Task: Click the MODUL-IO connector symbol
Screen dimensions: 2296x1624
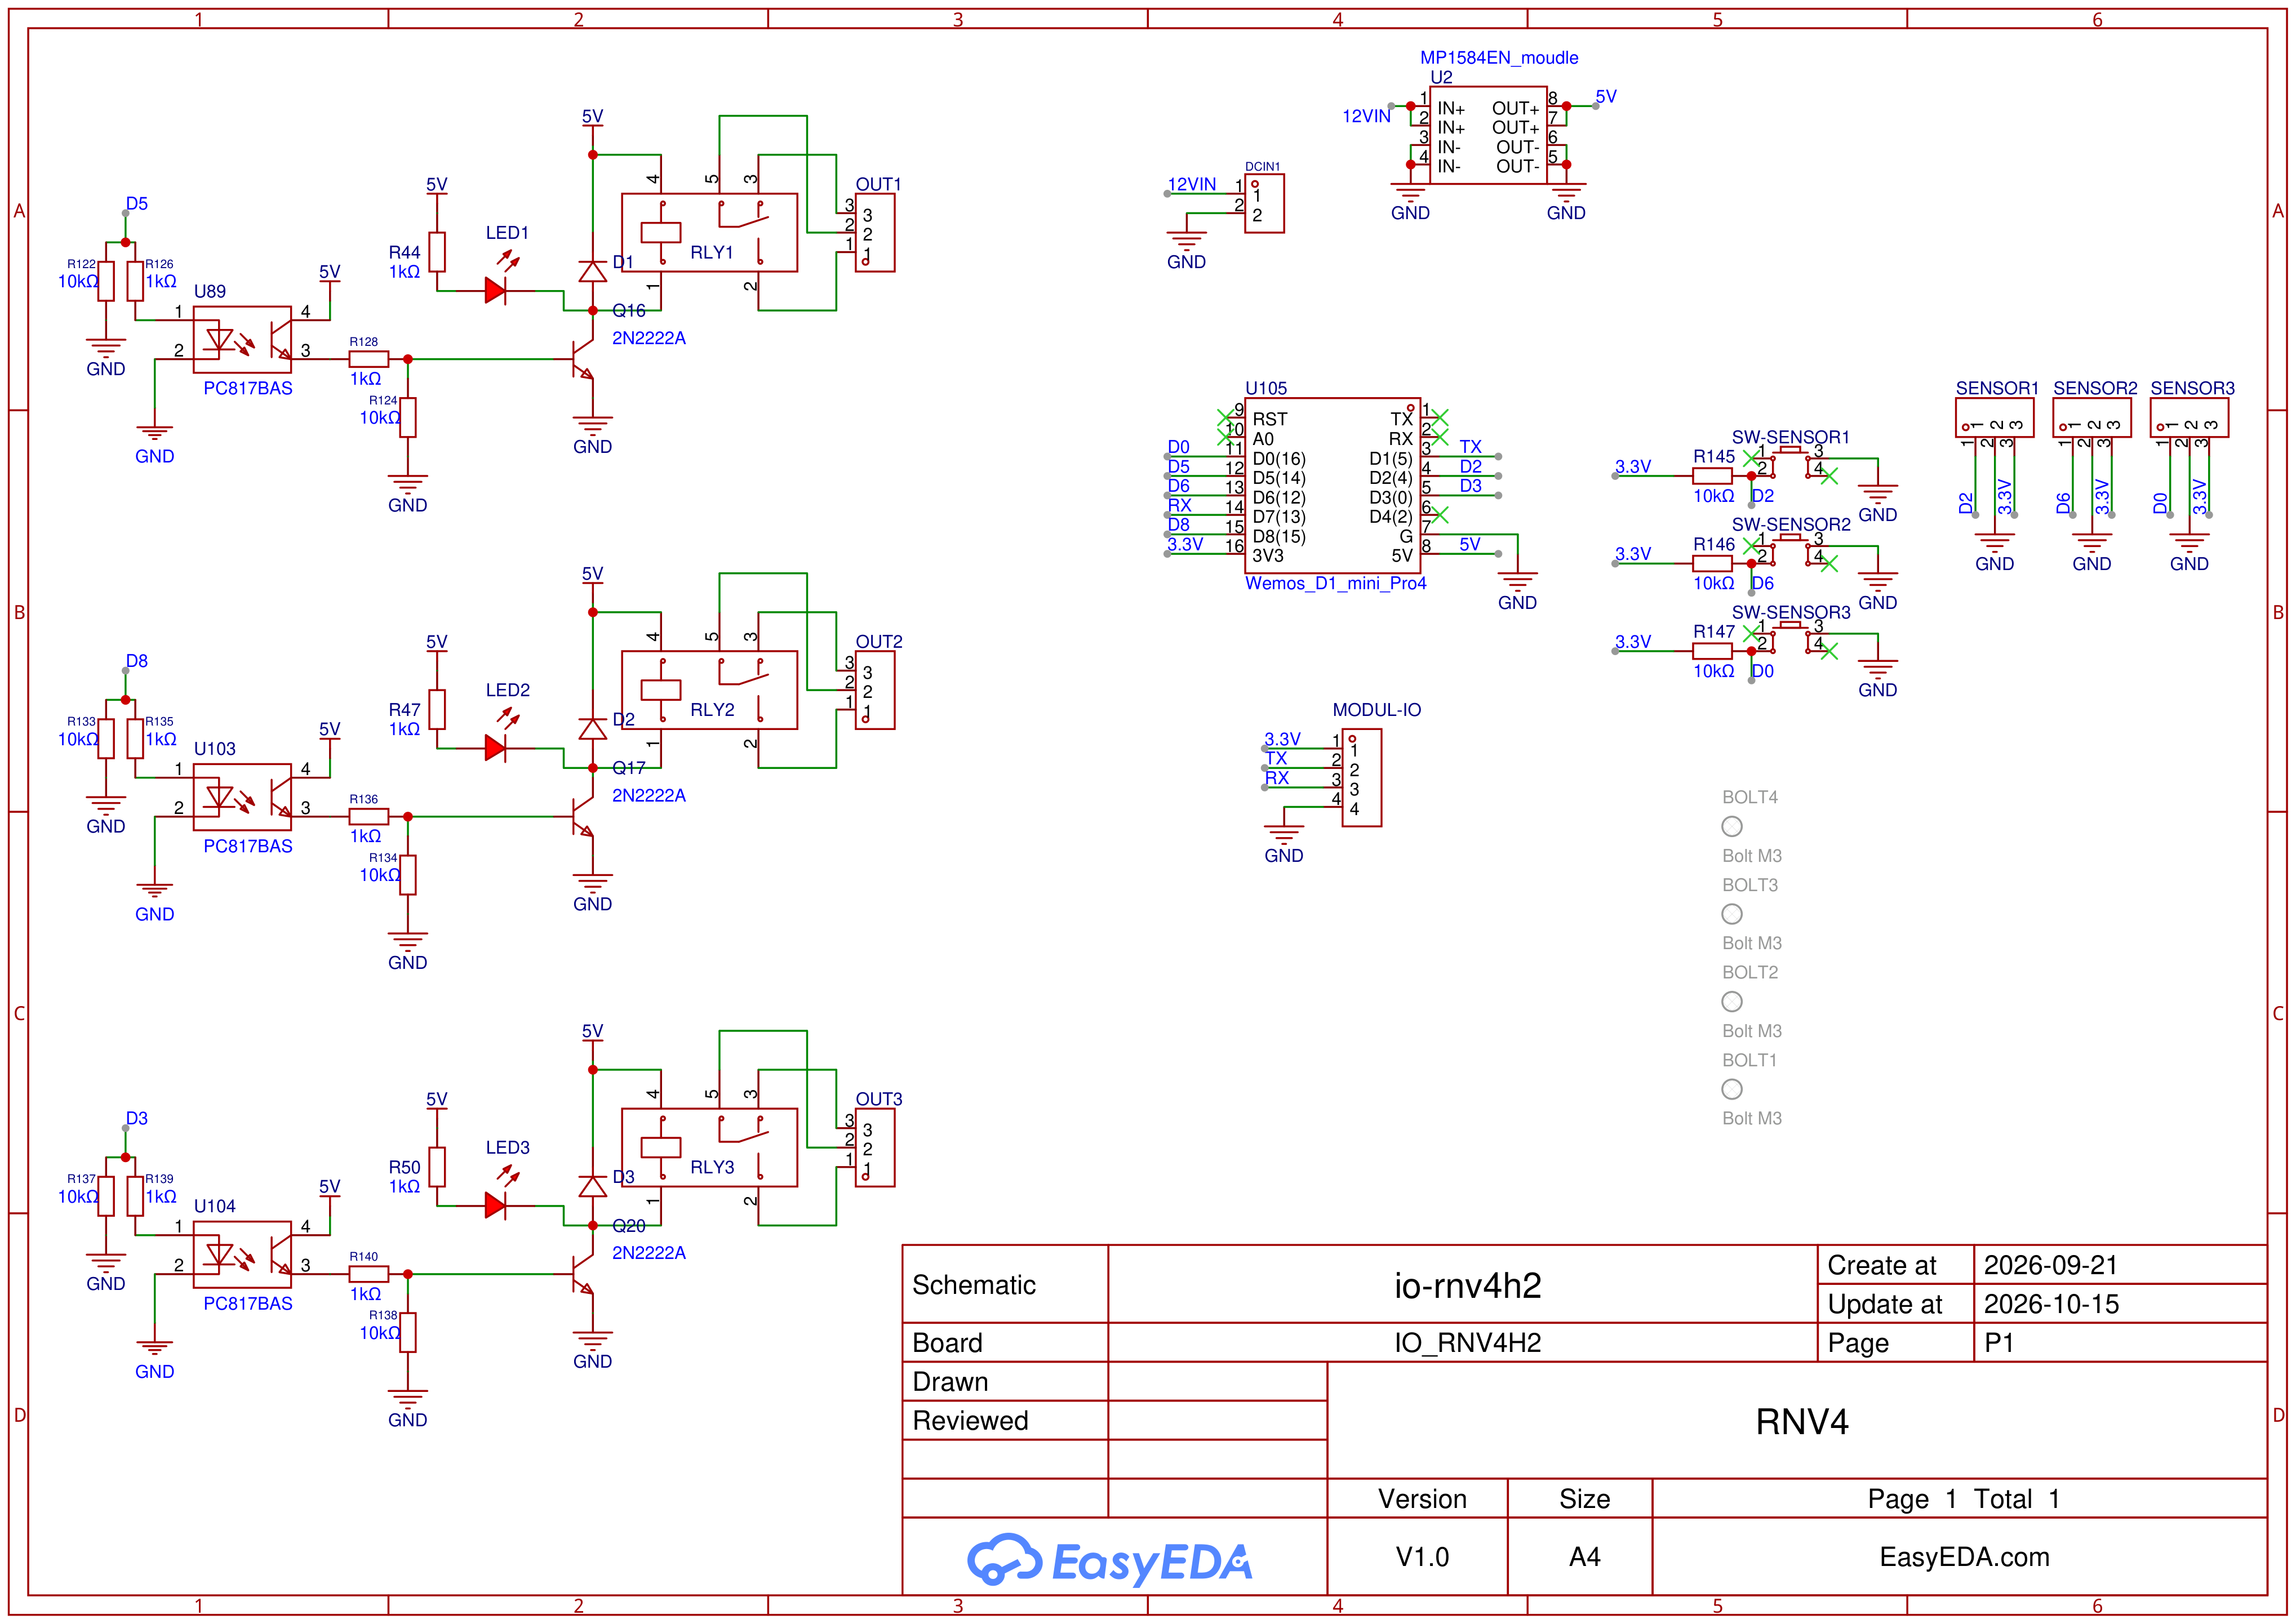Action: point(1361,777)
